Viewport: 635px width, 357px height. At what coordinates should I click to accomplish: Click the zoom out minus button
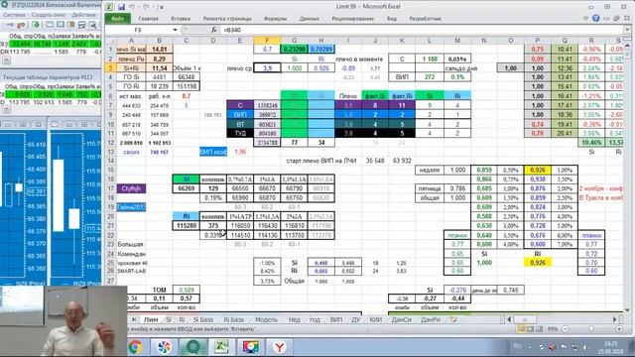(x=566, y=329)
